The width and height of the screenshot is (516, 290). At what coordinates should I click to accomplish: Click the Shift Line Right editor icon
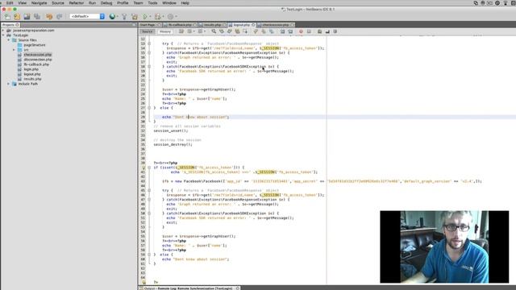(290, 31)
